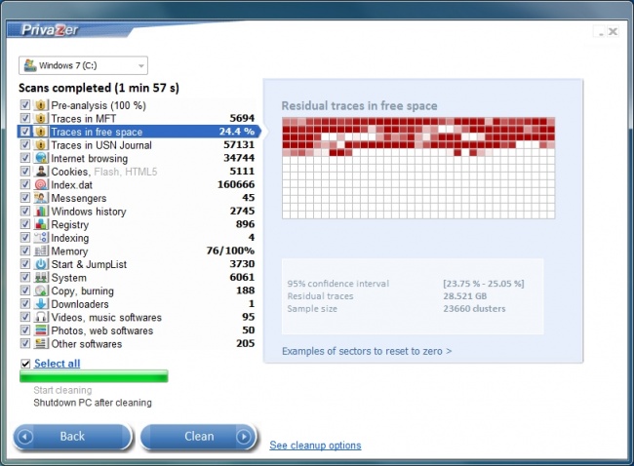Click the 23660 clusters sample size value
Image resolution: width=634 pixels, height=466 pixels.
click(474, 309)
